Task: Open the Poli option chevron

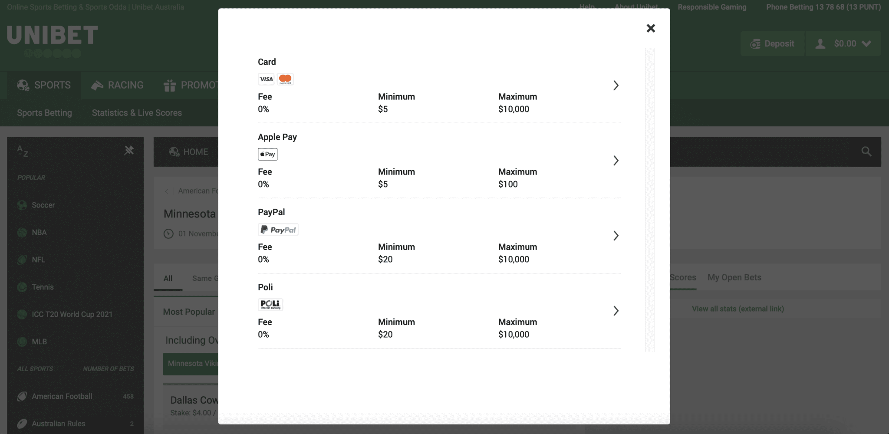Action: point(616,311)
